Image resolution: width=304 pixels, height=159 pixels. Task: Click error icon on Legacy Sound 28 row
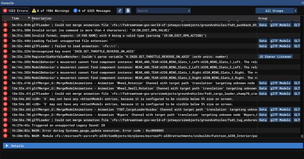click(5, 125)
